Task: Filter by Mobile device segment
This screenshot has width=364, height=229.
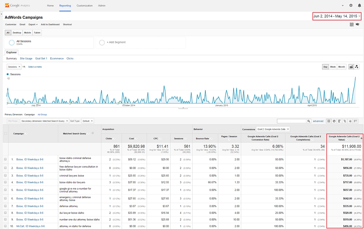Action: click(x=28, y=33)
